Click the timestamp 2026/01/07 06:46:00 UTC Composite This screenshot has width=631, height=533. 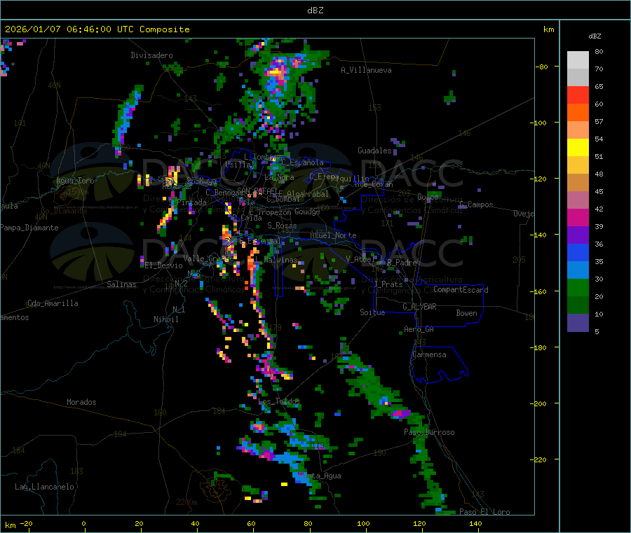point(97,29)
